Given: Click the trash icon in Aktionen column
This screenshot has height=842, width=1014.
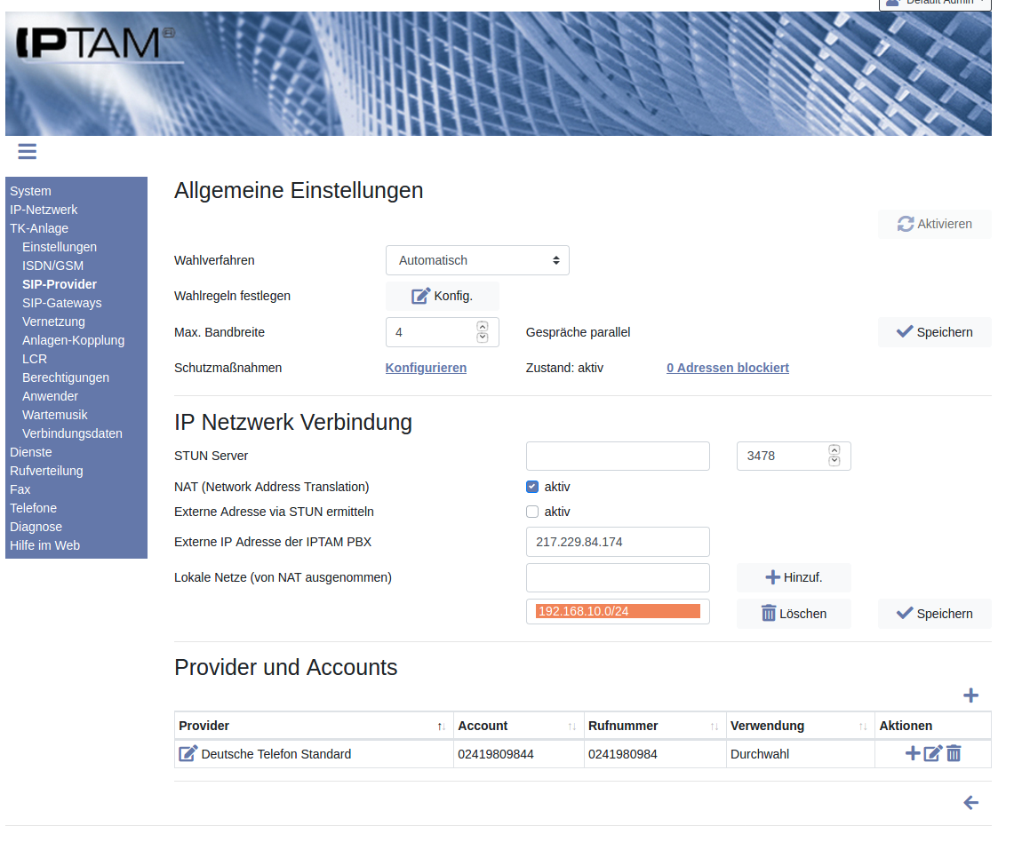Looking at the screenshot, I should click(x=954, y=754).
